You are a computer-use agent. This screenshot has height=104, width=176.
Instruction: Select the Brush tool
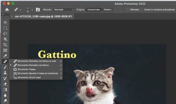tap(5, 67)
